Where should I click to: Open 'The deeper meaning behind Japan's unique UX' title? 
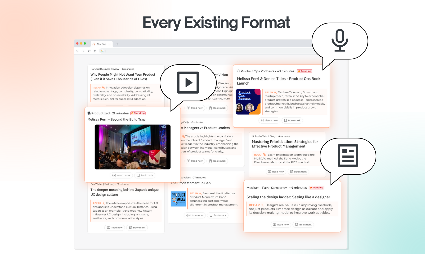[x=124, y=192]
